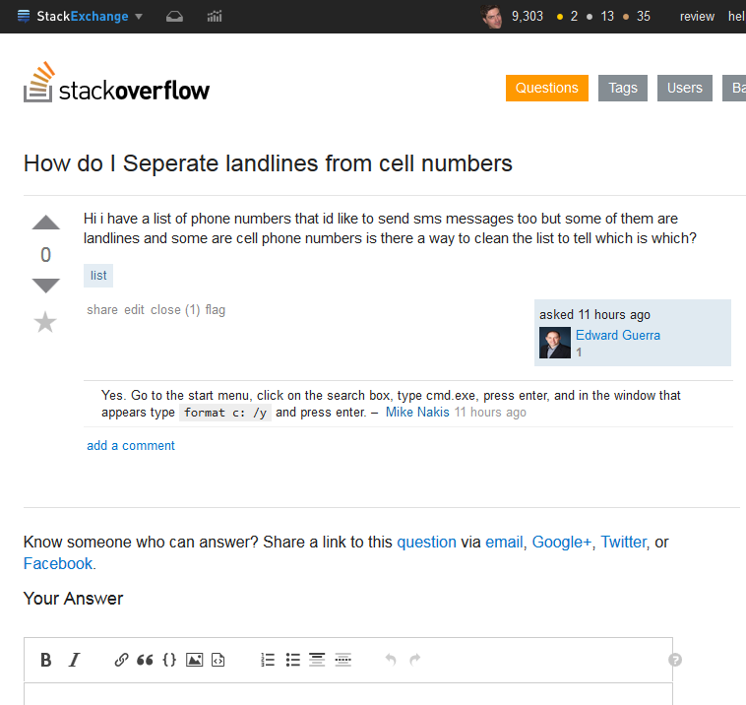Create numbered list in answer editor
The width and height of the screenshot is (746, 705).
click(x=268, y=660)
